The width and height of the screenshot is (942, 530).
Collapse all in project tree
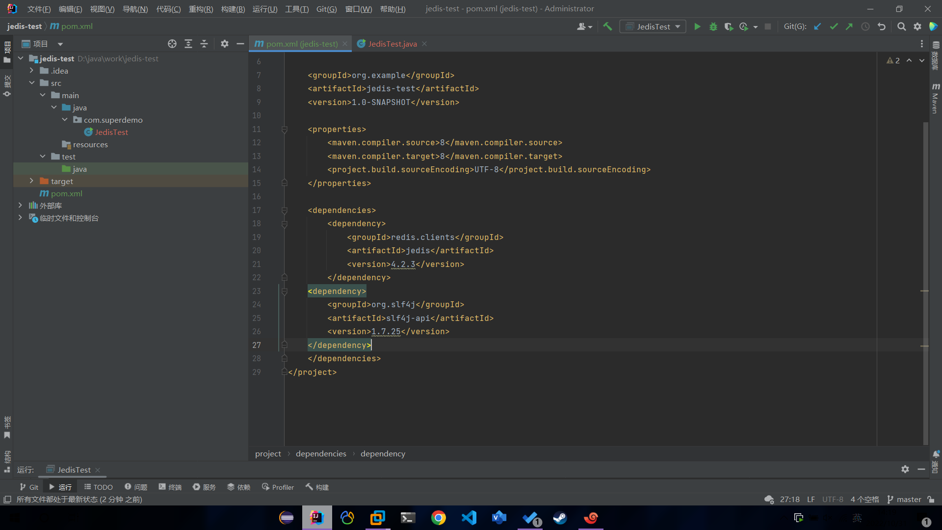pos(204,44)
